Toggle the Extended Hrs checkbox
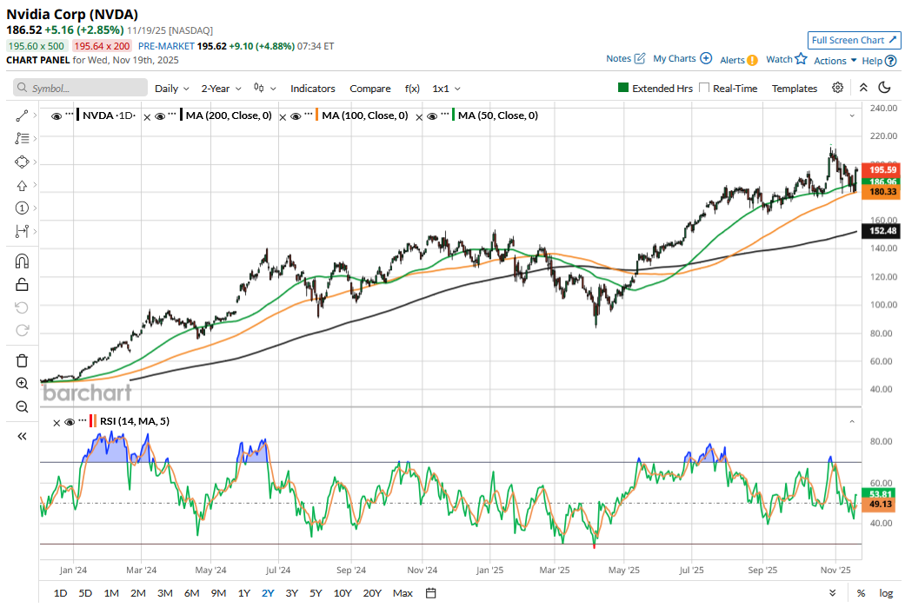The image size is (918, 614). click(x=623, y=89)
